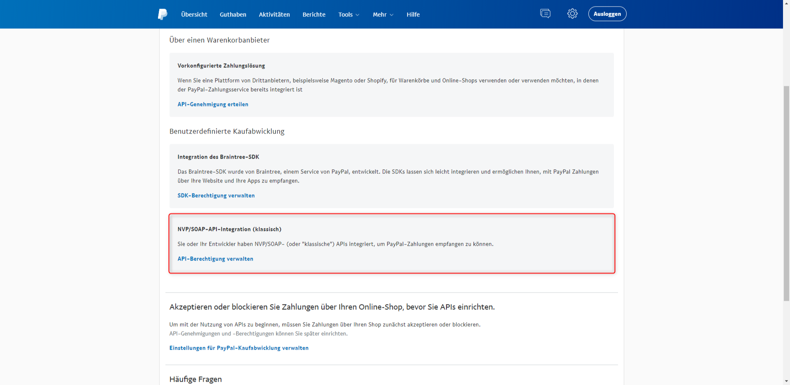Click the PayPal logo icon
Image resolution: width=790 pixels, height=385 pixels.
pos(163,14)
